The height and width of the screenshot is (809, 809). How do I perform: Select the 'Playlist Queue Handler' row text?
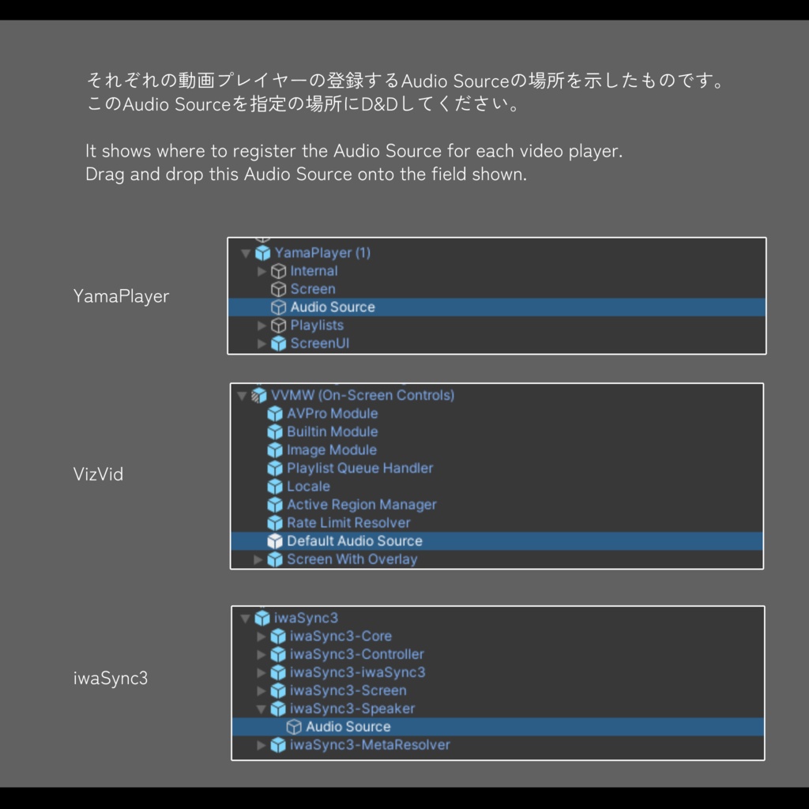(x=360, y=468)
